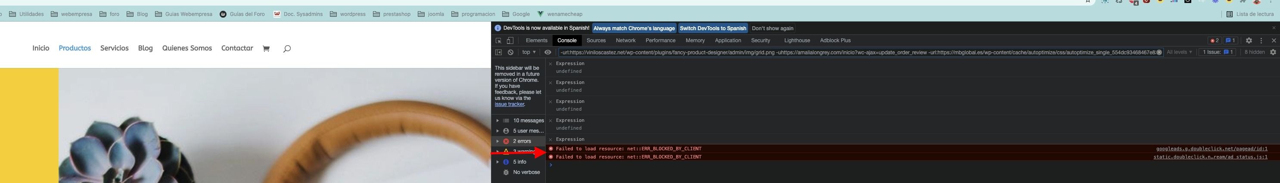The height and width of the screenshot is (183, 1280).
Task: Switch to the Memory tab
Action: pyautogui.click(x=695, y=41)
